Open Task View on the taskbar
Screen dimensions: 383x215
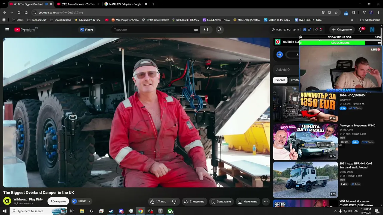(x=72, y=211)
